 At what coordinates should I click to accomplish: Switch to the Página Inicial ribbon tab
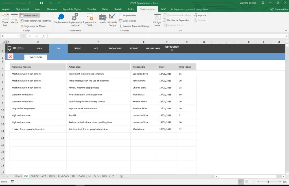pyautogui.click(x=22, y=9)
